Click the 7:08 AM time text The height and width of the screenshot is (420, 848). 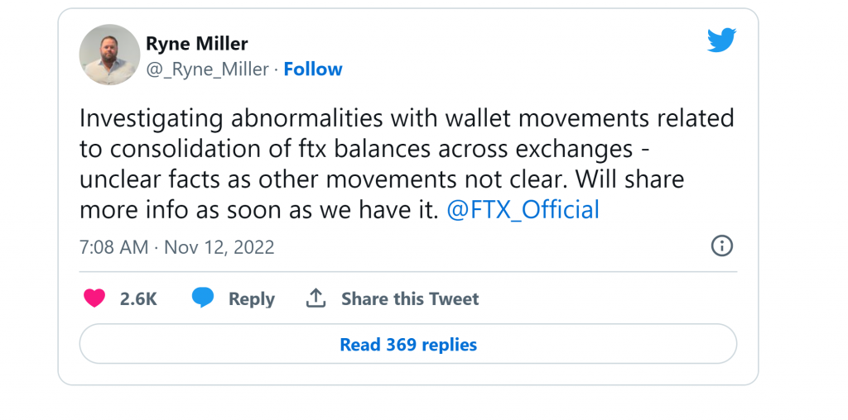(113, 247)
